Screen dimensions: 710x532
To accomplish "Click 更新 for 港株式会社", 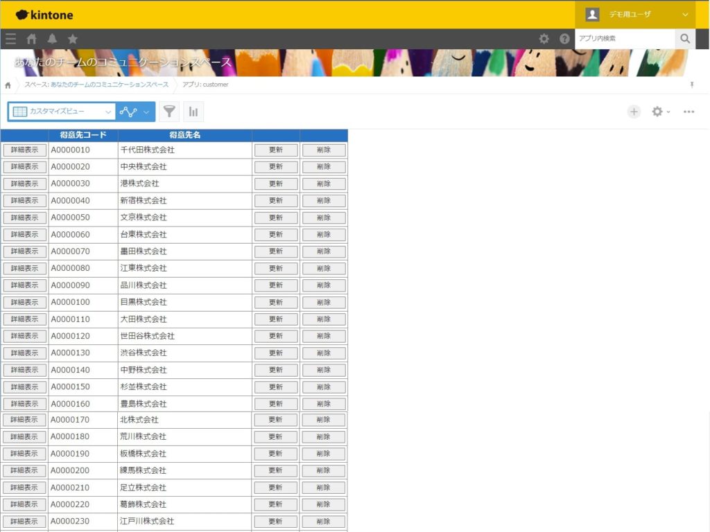I will 276,184.
